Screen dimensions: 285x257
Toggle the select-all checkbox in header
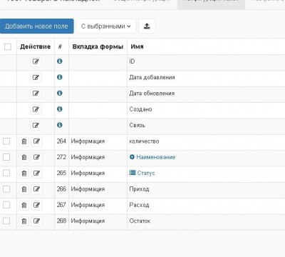pyautogui.click(x=8, y=46)
